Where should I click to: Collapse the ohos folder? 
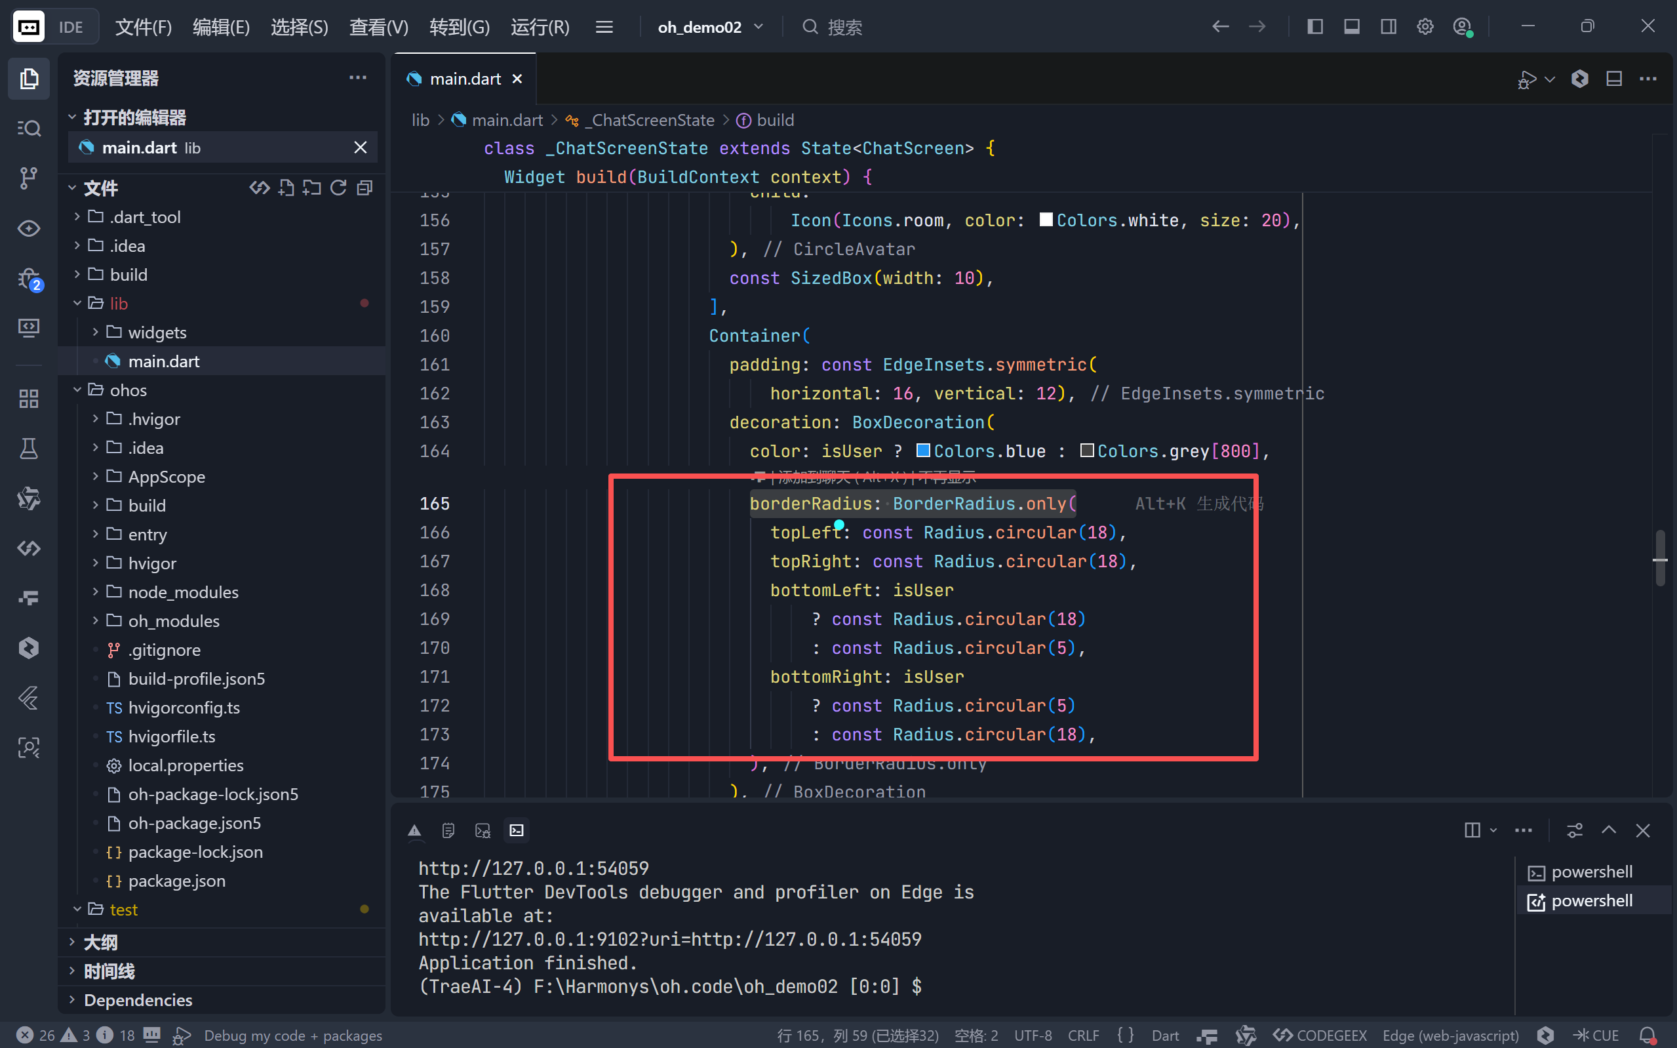point(127,390)
